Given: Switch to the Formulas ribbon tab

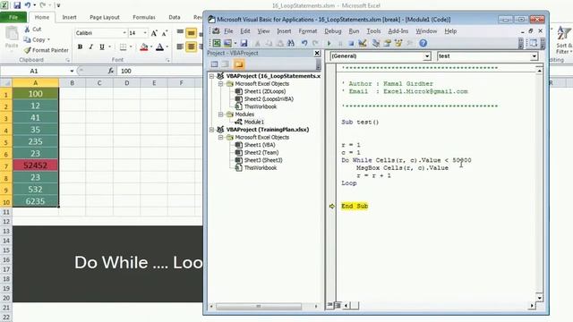Looking at the screenshot, I should click(144, 17).
